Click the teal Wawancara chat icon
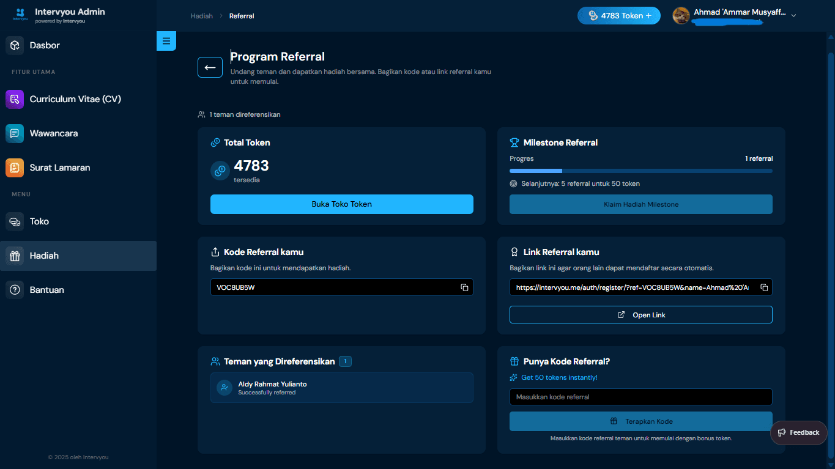 [x=15, y=133]
